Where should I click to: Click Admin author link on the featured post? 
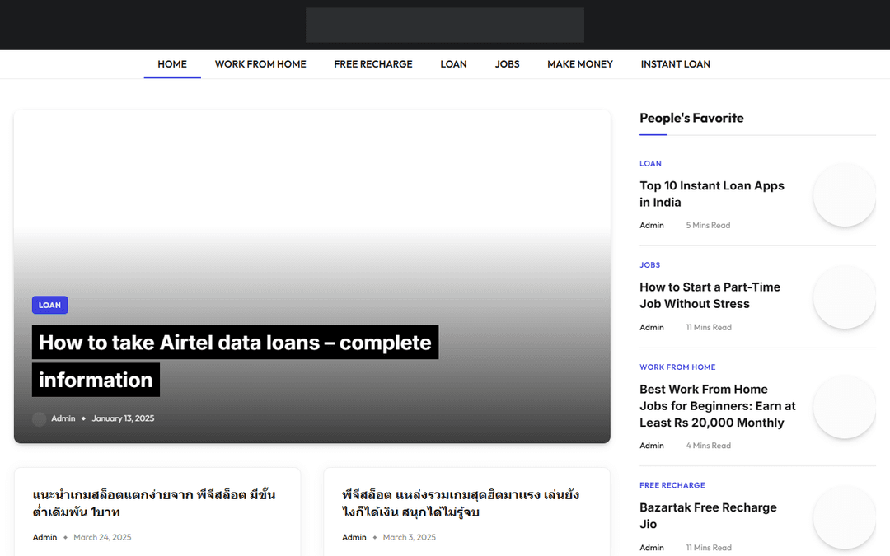(63, 418)
